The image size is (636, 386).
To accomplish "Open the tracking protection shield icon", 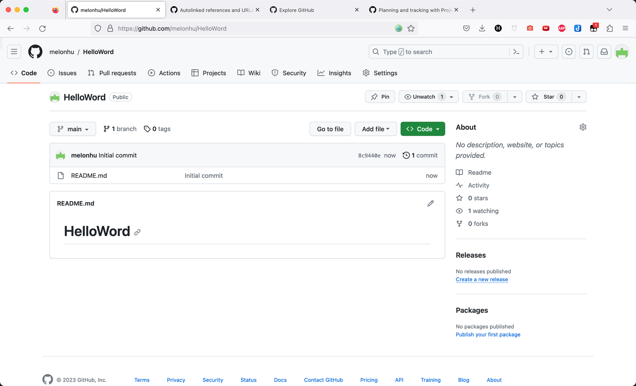I will pos(98,28).
